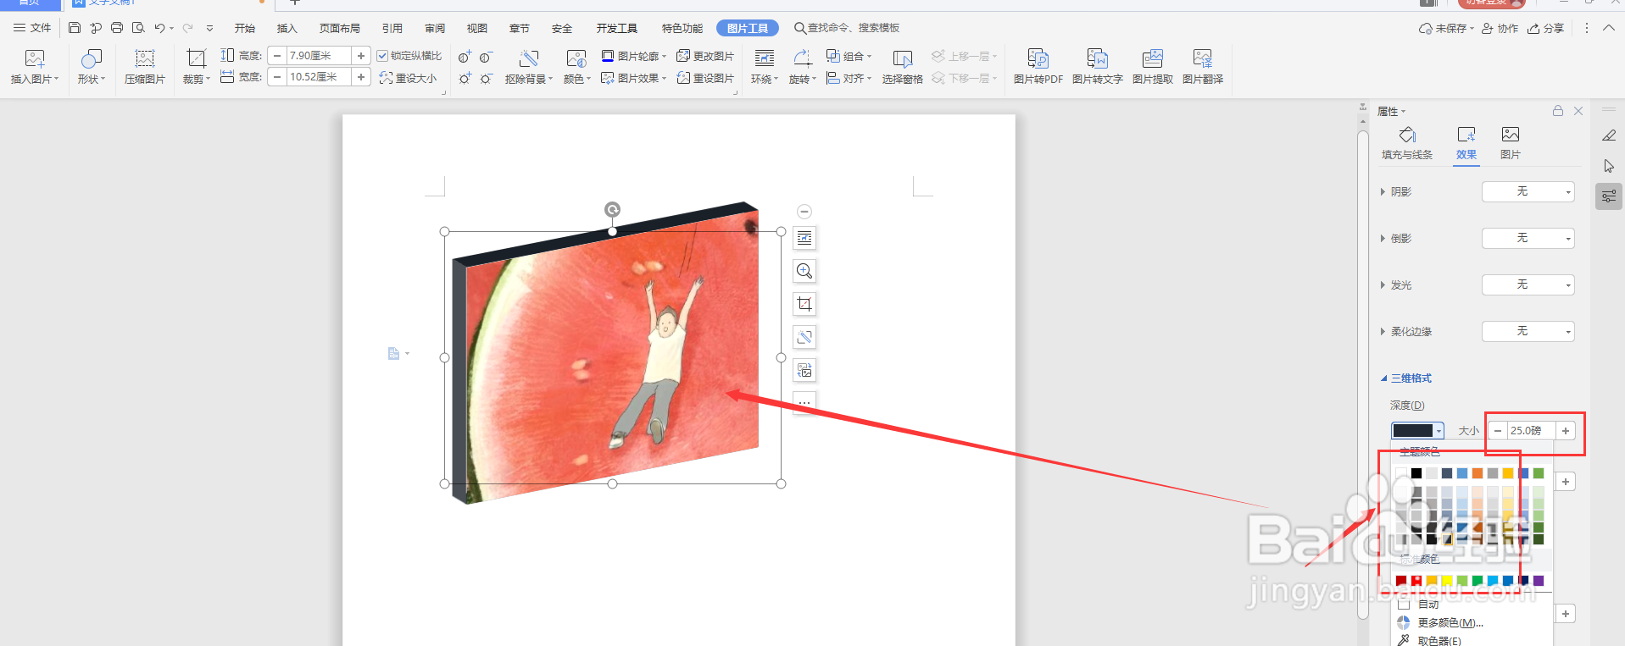Click the height field showing 7.90厘米

click(318, 56)
